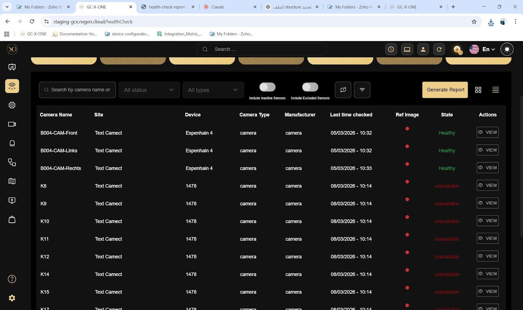Image resolution: width=523 pixels, height=310 pixels.
Task: Click the grid view layout icon
Action: (478, 90)
